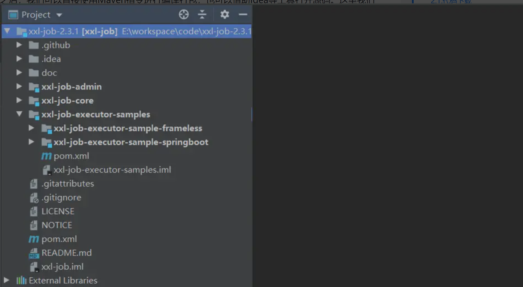The image size is (523, 287).
Task: Select the NOTICE file name
Action: pos(57,225)
